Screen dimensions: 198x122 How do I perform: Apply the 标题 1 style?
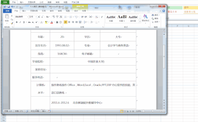(x=122, y=19)
